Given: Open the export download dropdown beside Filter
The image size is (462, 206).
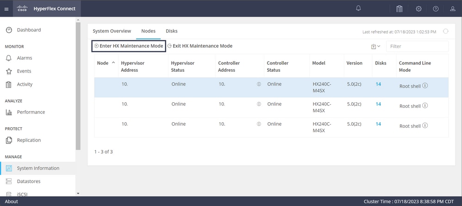Looking at the screenshot, I should pos(376,46).
